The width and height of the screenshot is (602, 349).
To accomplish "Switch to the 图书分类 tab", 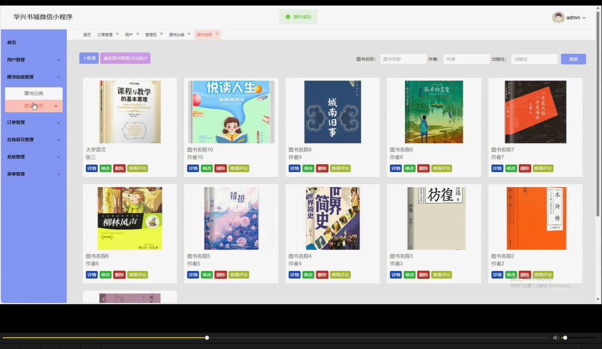I will [x=177, y=35].
